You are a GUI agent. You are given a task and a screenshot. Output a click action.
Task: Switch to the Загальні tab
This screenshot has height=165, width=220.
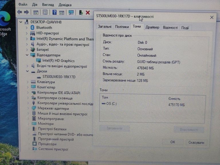pyautogui.click(x=105, y=27)
